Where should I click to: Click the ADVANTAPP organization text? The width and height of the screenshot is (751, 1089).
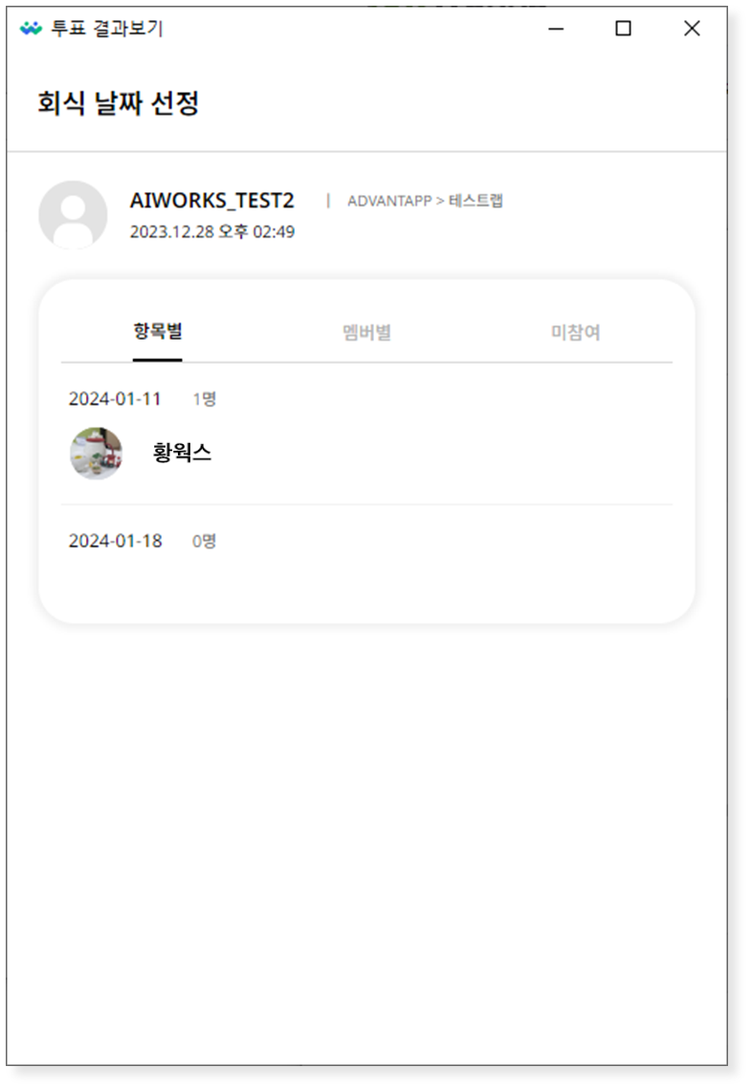389,201
